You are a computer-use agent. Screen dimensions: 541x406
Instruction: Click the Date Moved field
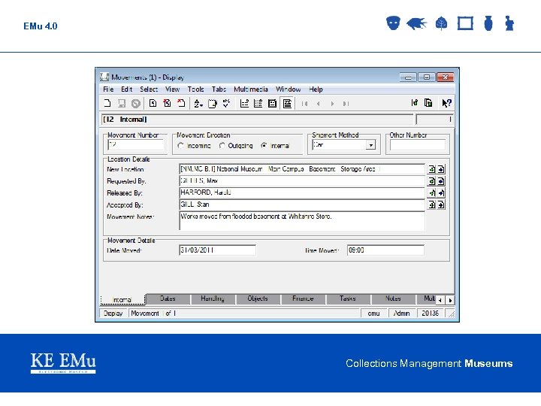point(217,250)
